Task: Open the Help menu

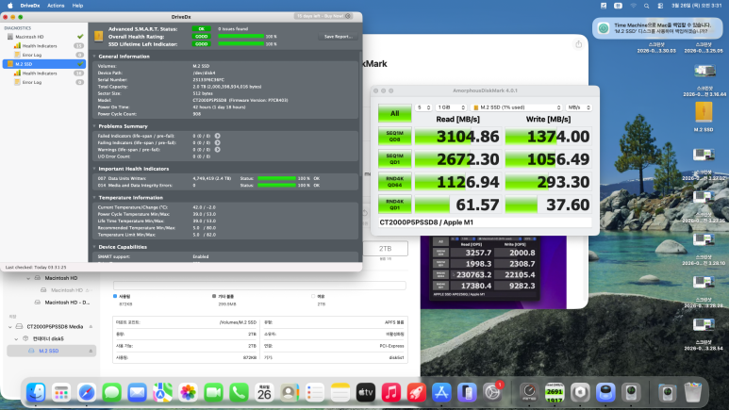Action: [77, 6]
